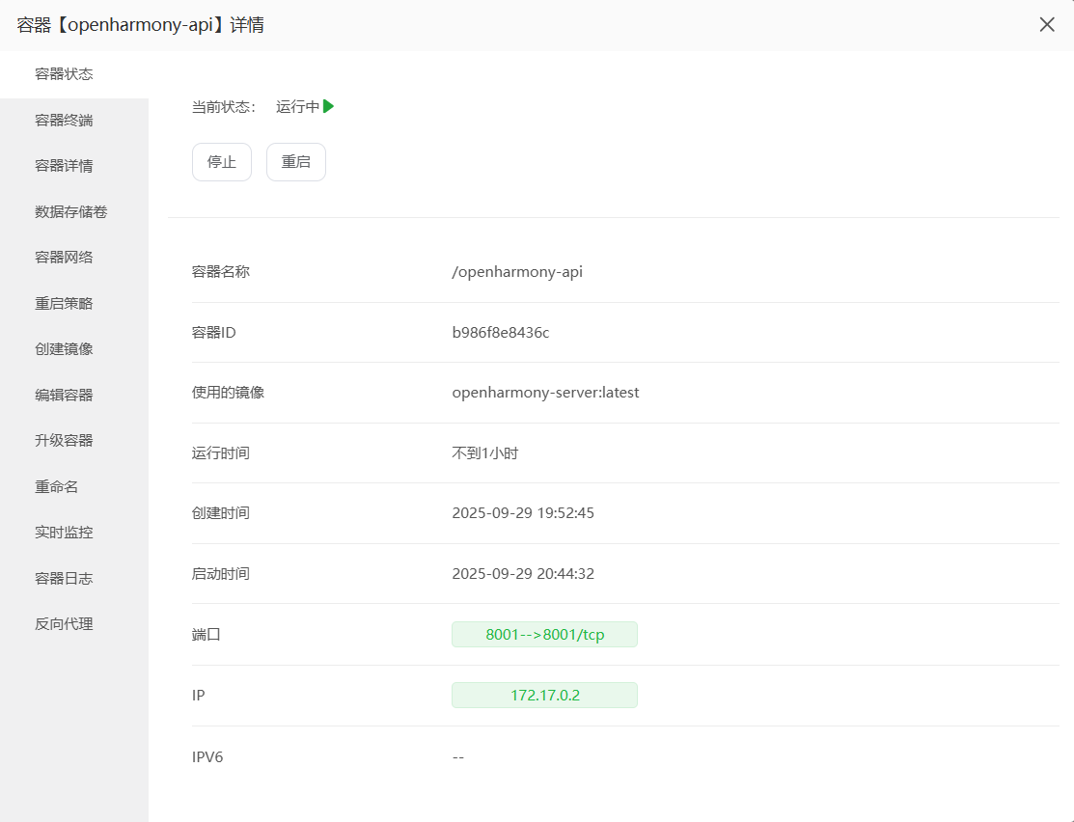Go to the 容器网络 tab

coord(65,258)
